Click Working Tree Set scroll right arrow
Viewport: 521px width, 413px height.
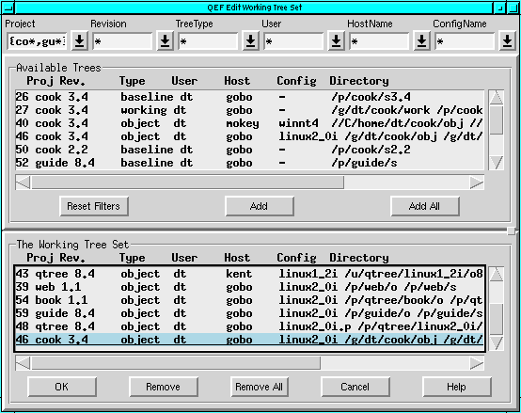click(477, 363)
